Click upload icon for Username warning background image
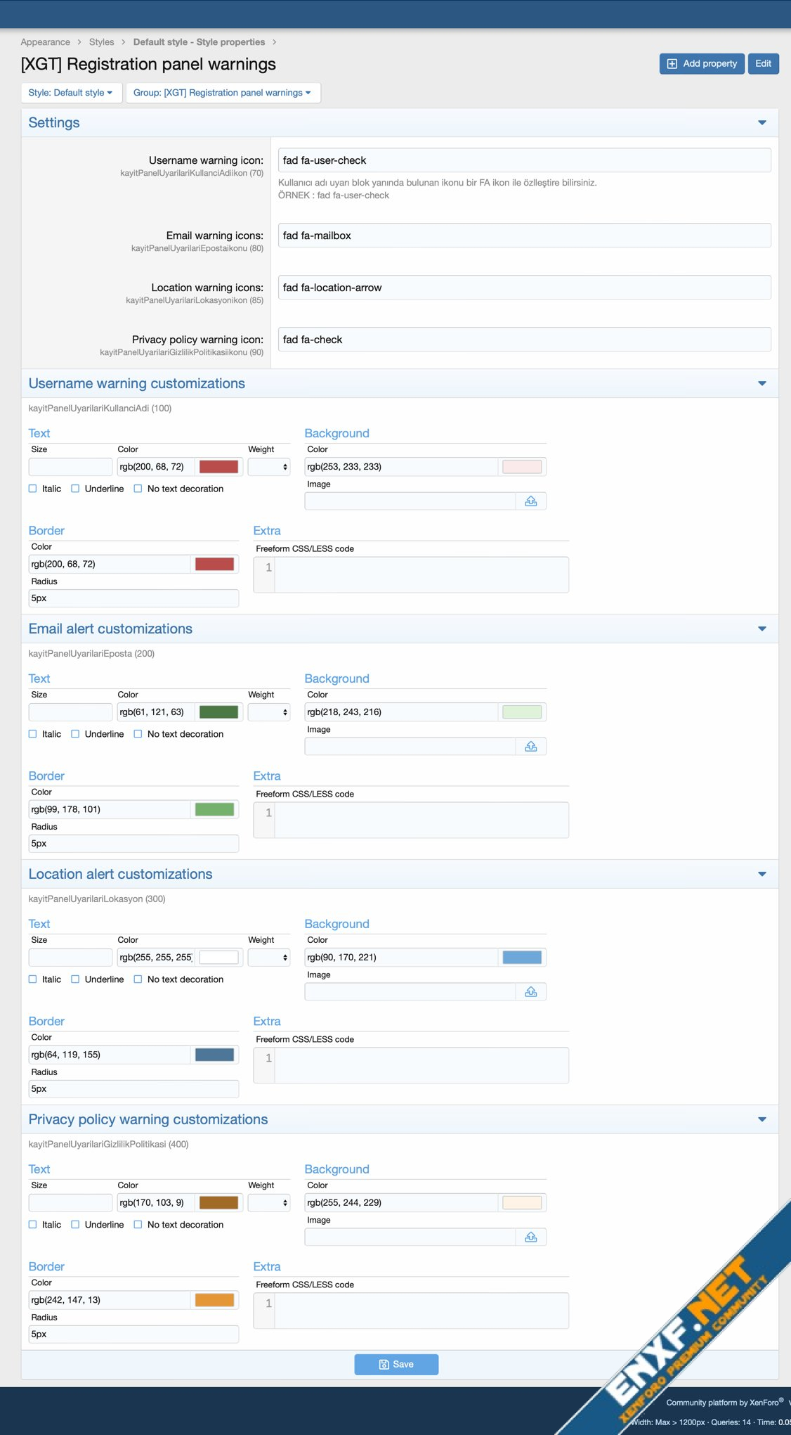The image size is (791, 1435). pos(530,501)
